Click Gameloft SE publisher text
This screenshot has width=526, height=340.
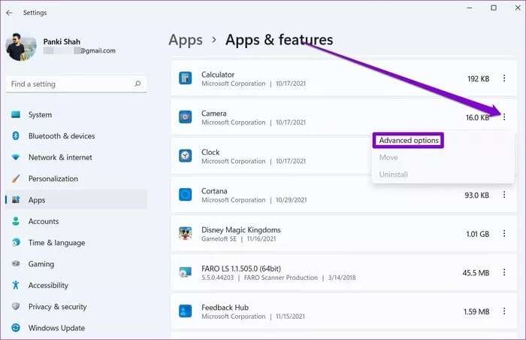click(219, 239)
